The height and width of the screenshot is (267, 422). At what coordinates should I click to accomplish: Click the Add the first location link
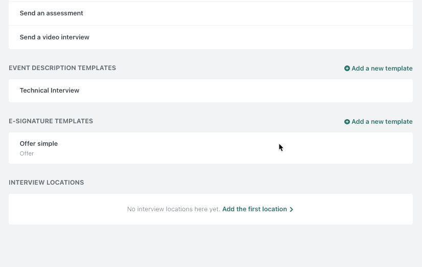254,209
